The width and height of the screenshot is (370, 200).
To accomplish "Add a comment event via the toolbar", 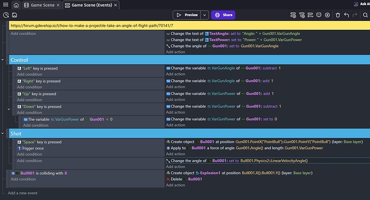I will coord(319,15).
